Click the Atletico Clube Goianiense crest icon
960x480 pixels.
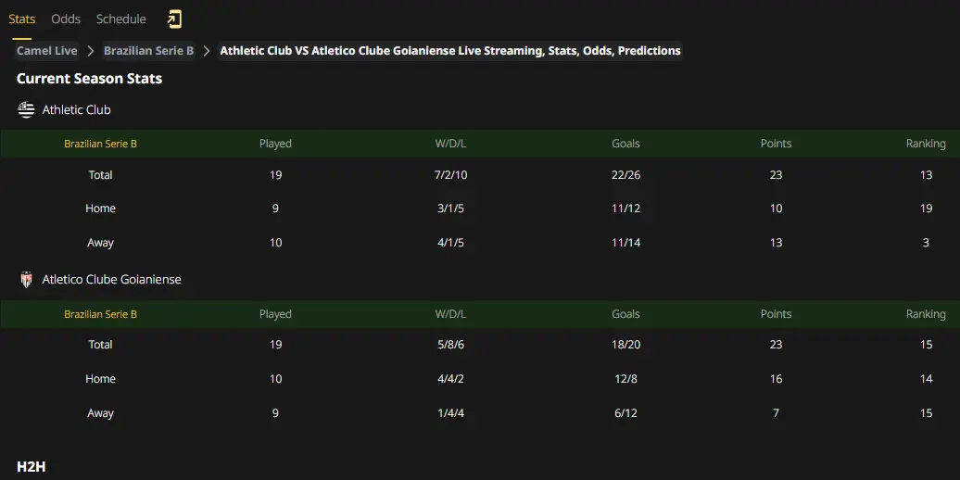(x=26, y=280)
